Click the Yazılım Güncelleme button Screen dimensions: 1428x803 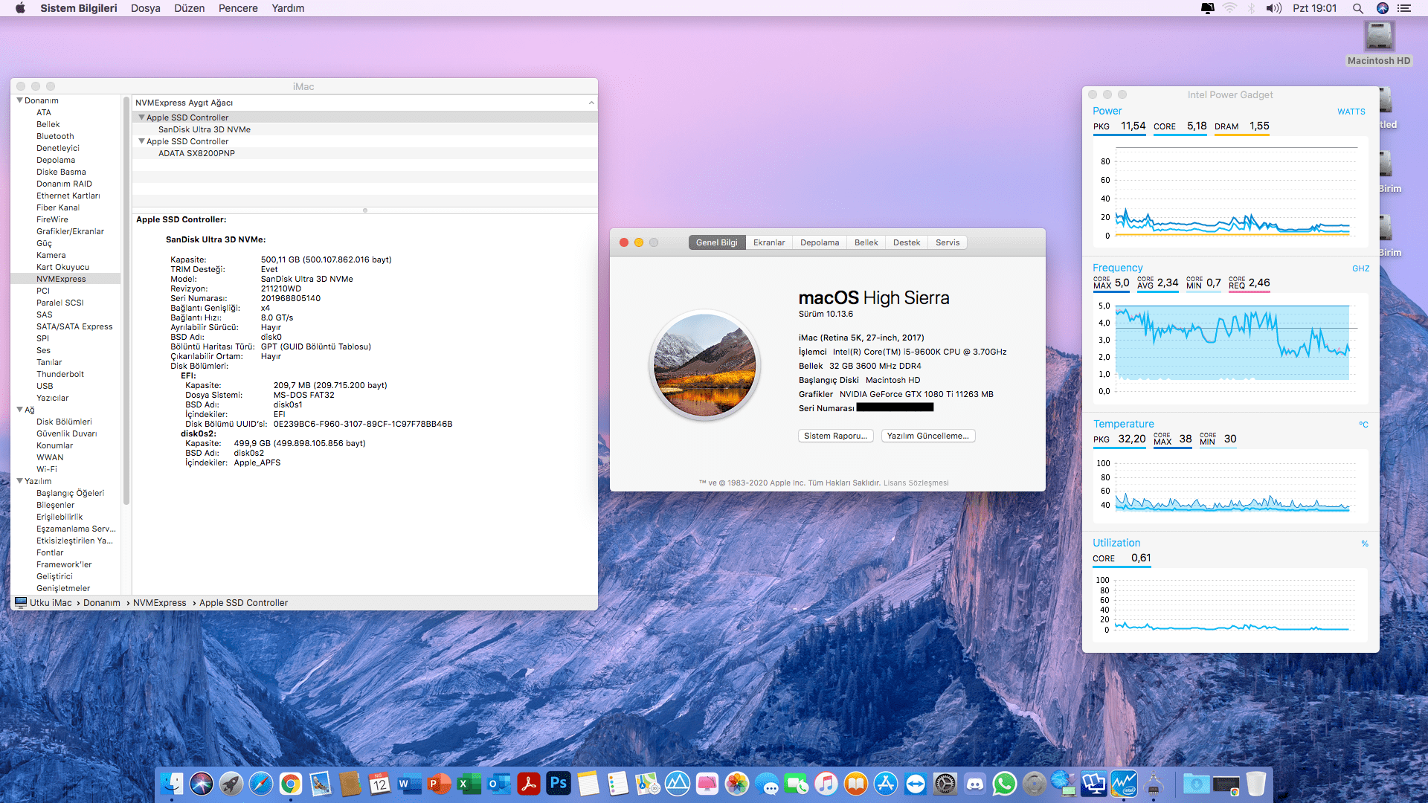[x=927, y=436]
